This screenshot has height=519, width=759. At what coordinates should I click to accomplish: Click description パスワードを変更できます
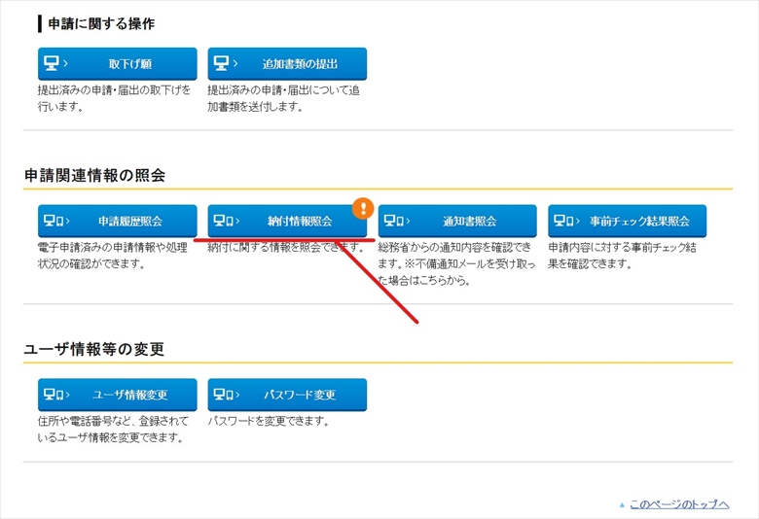point(269,421)
